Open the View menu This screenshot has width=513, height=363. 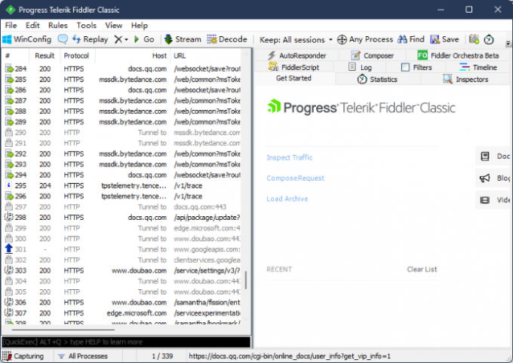pyautogui.click(x=113, y=26)
